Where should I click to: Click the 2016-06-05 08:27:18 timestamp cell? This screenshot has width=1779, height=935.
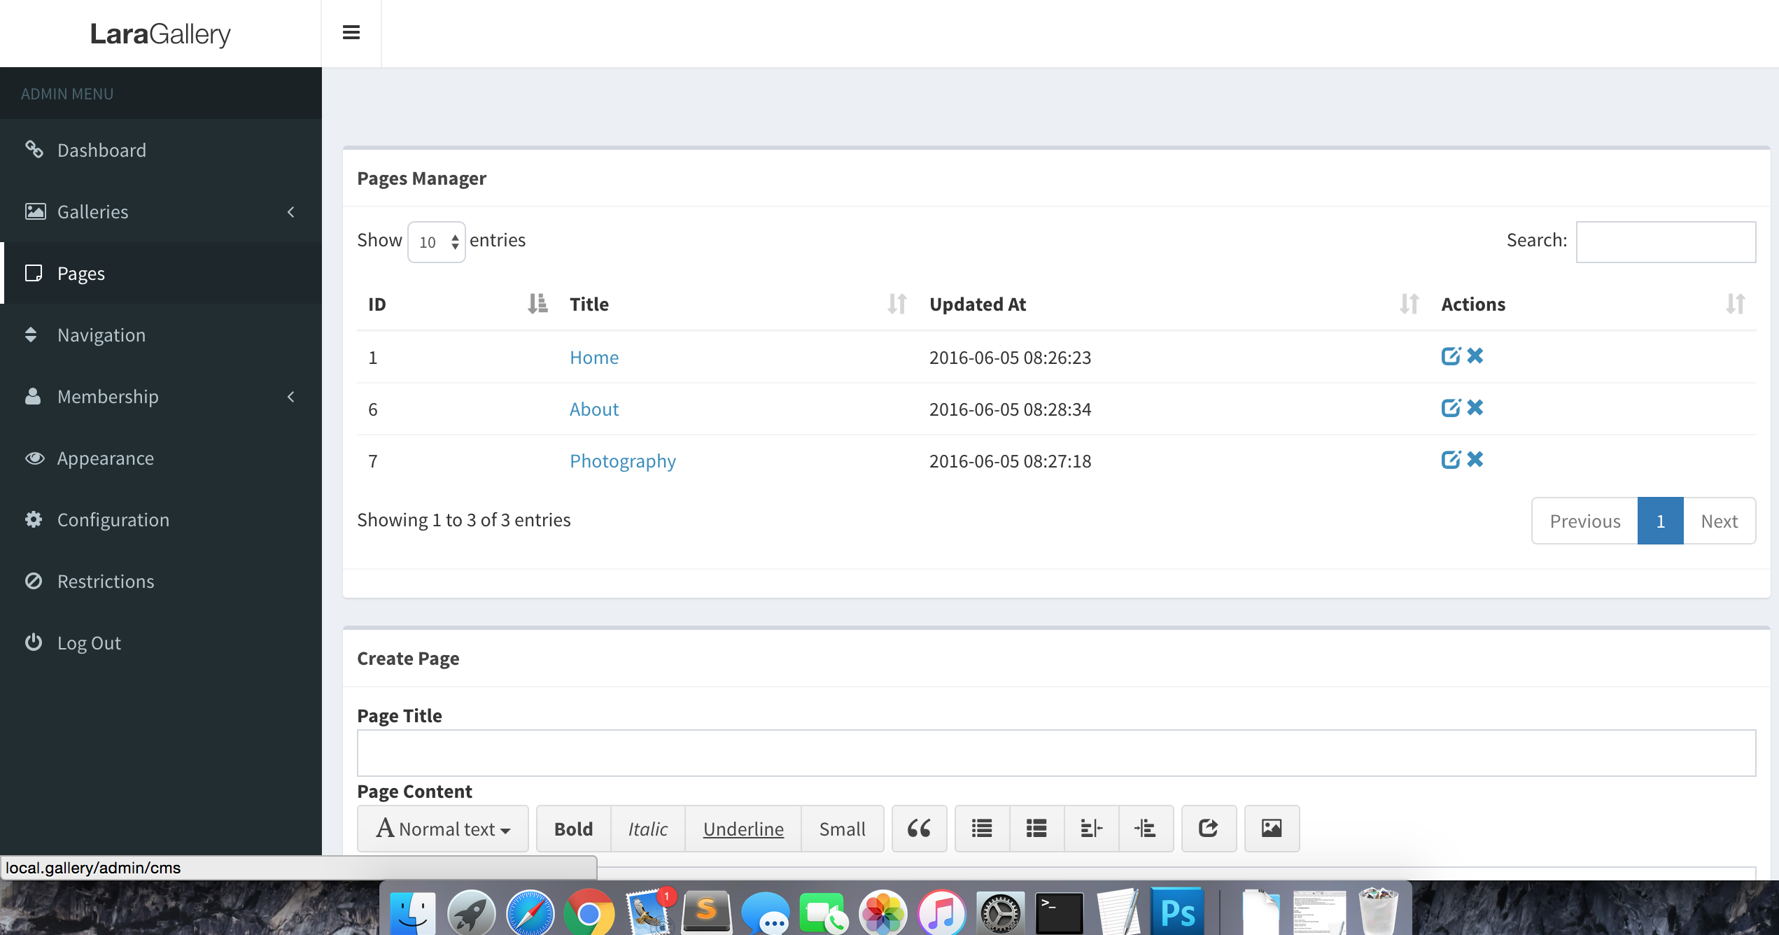1010,461
